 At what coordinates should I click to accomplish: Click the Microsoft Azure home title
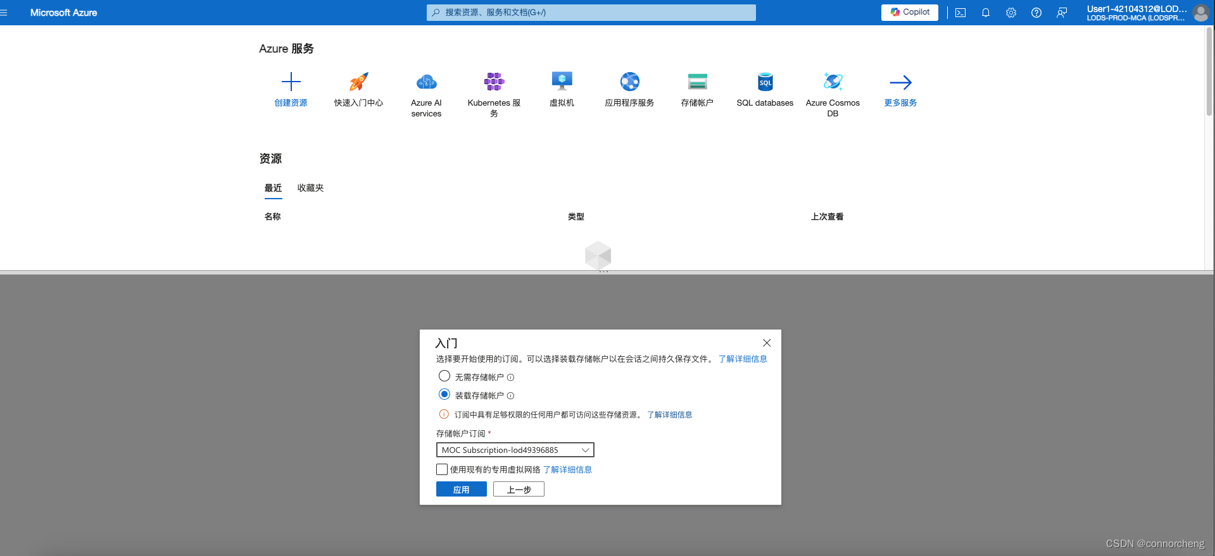click(63, 13)
